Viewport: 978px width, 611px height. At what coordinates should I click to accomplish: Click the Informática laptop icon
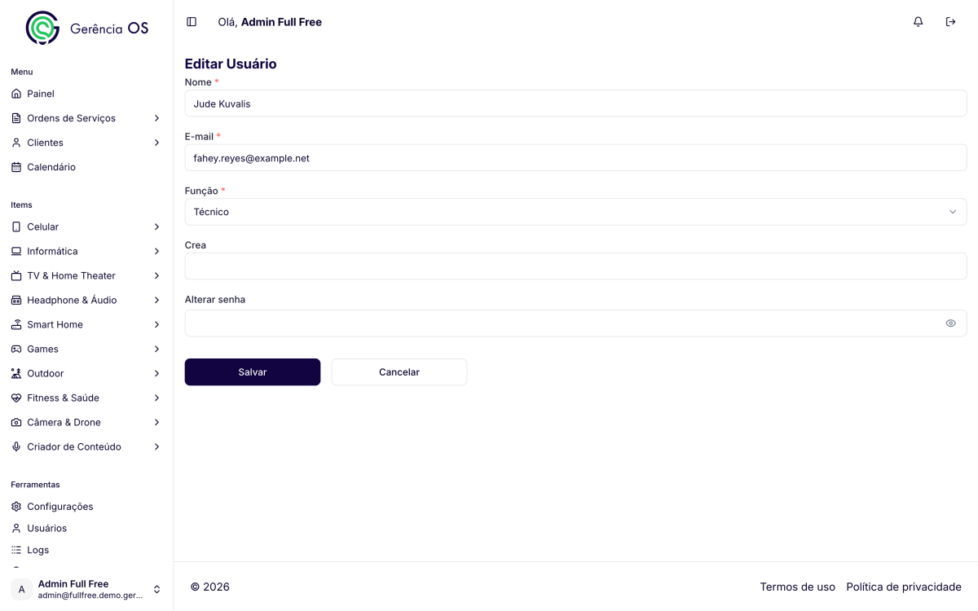click(16, 251)
